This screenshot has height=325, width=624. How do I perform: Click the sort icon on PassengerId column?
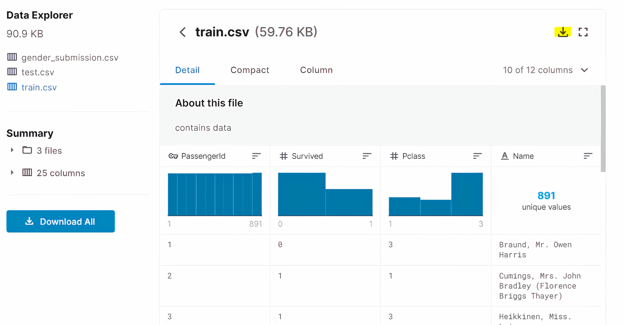[256, 156]
